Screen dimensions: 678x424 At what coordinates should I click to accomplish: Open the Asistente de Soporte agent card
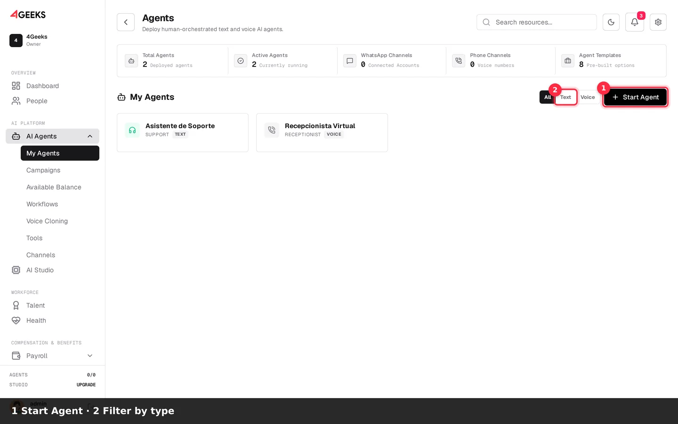pyautogui.click(x=183, y=132)
